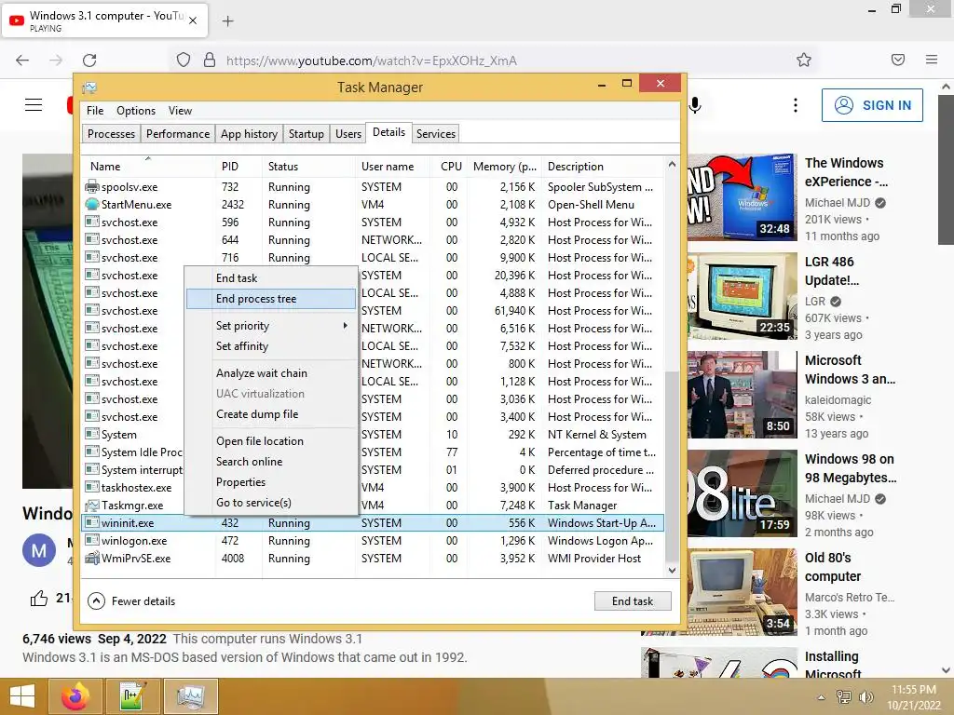Open the YouTube hamburger guide menu
This screenshot has width=954, height=715.
click(34, 105)
